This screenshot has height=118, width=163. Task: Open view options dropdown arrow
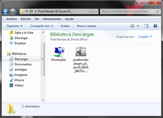(138, 26)
